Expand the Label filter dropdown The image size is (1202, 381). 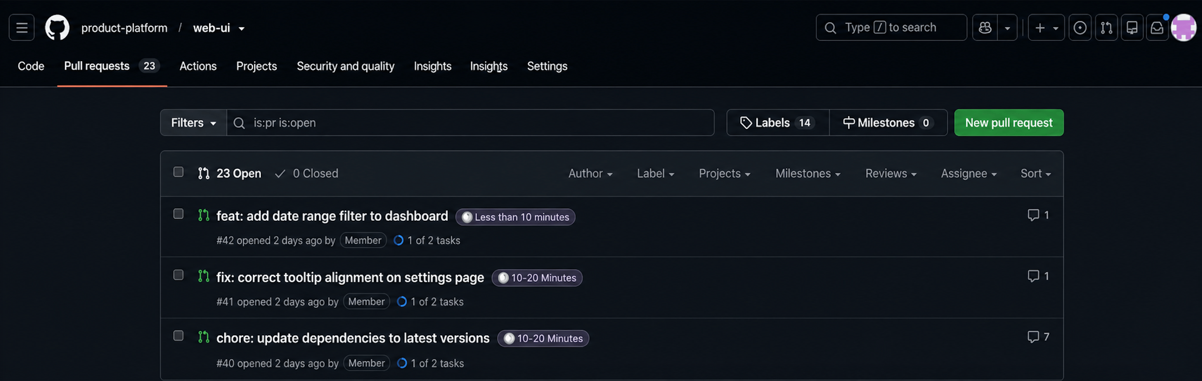pyautogui.click(x=655, y=173)
